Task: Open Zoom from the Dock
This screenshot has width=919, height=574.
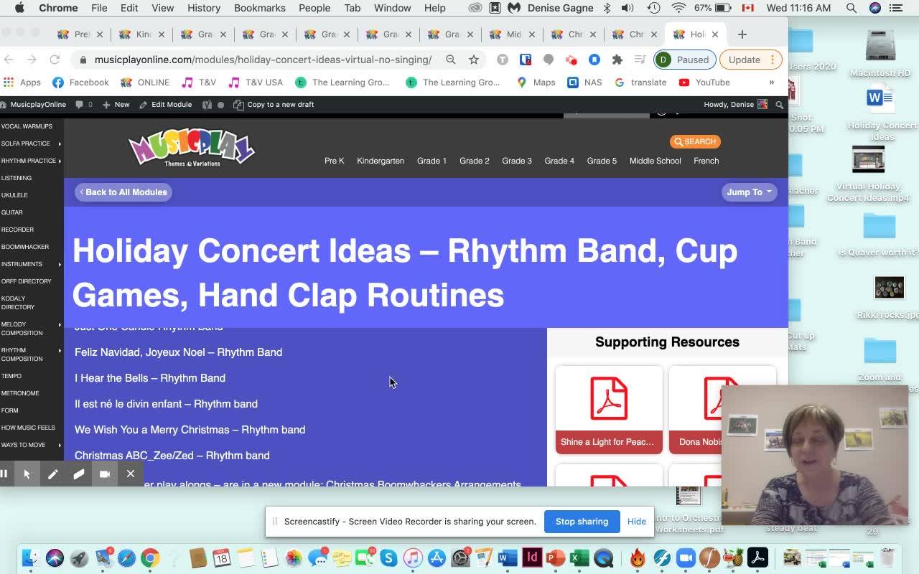Action: (x=686, y=557)
